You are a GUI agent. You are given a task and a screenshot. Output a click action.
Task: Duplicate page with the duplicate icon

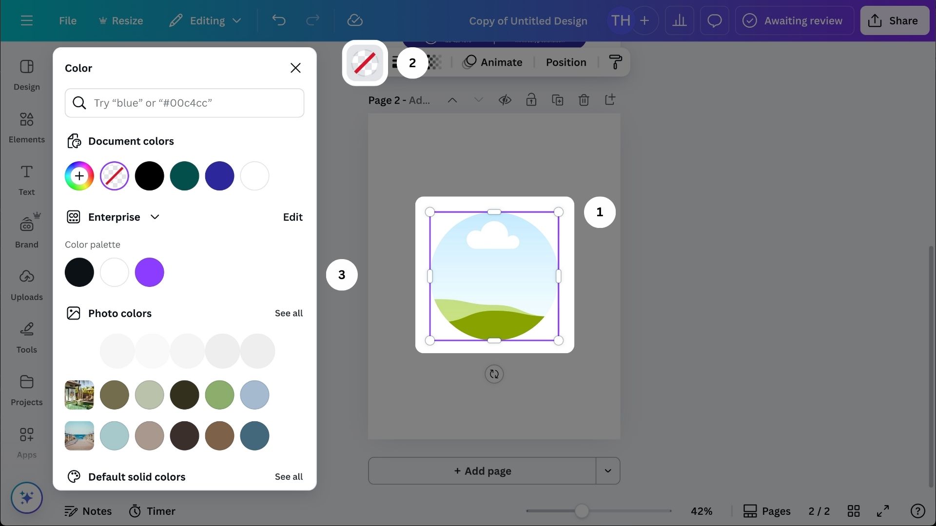(x=557, y=100)
